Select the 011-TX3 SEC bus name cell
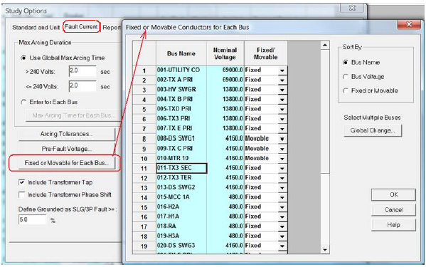426x267 pixels. (x=181, y=168)
